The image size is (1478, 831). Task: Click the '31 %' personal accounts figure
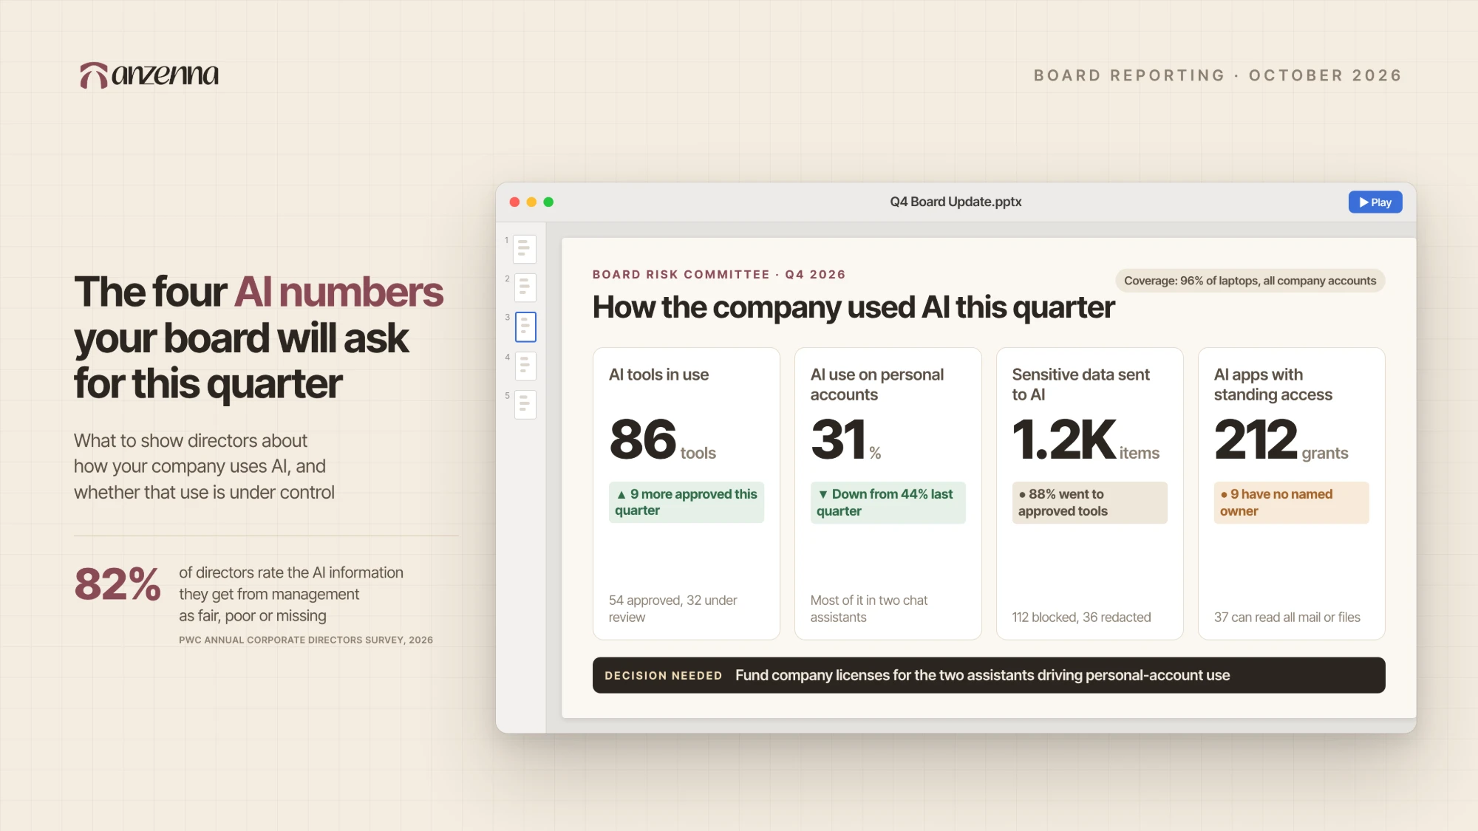tap(845, 440)
